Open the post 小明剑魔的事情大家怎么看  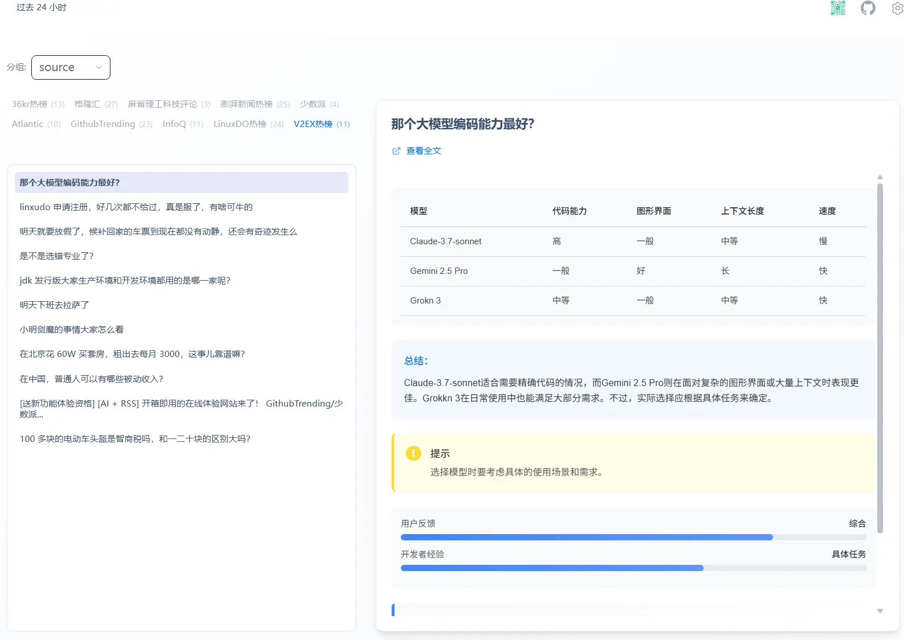coord(182,330)
